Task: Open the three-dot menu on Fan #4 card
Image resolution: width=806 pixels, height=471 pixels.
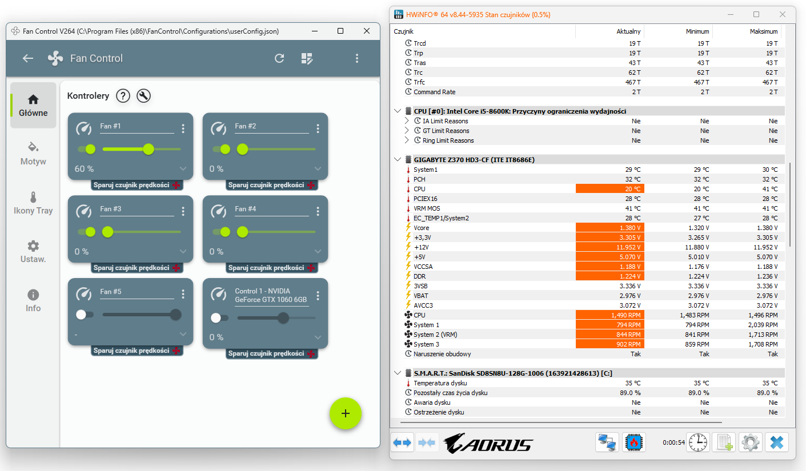Action: [318, 212]
